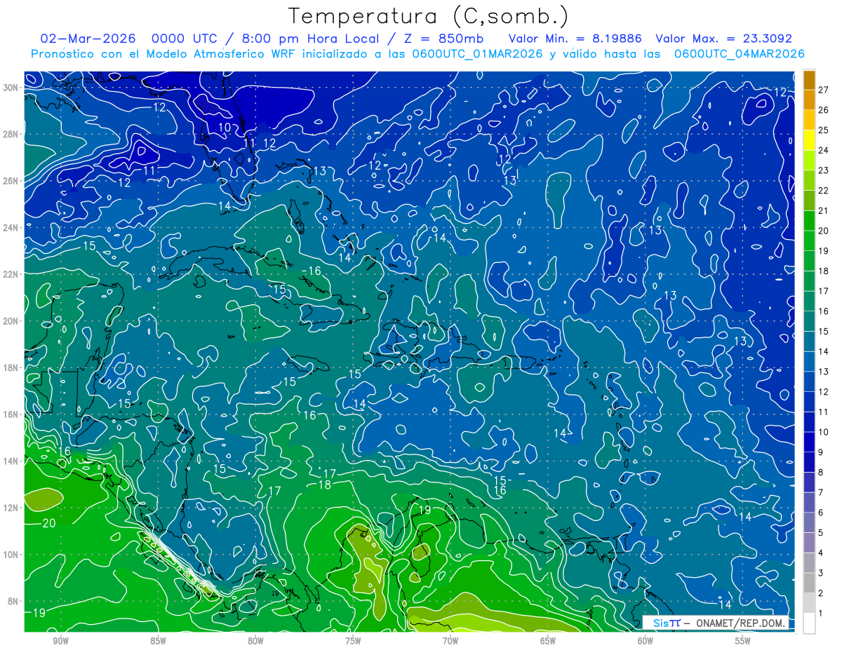Viewport: 842px width, 650px height.
Task: Click the 80W longitude axis label
Action: coord(255,641)
